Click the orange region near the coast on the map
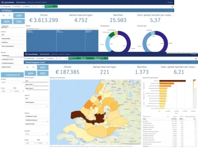198x148 pixels. coord(88,104)
